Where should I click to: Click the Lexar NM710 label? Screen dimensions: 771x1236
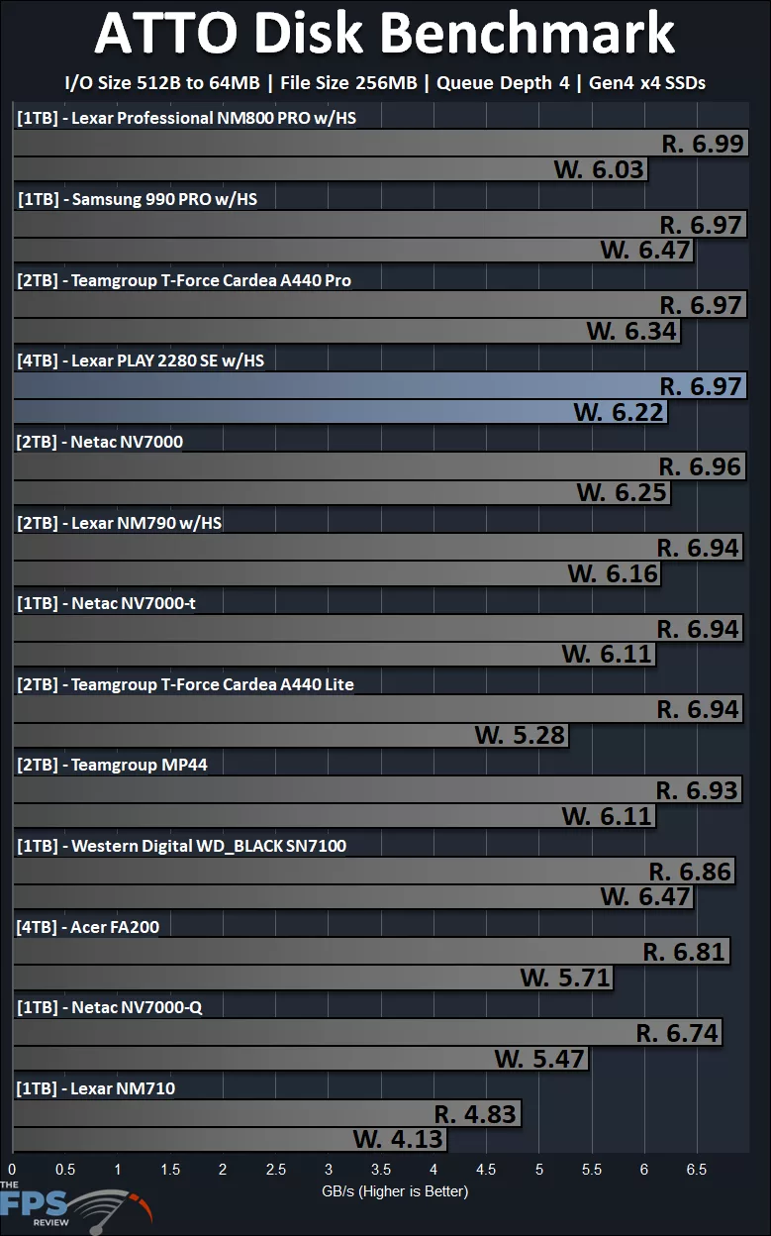point(96,1088)
